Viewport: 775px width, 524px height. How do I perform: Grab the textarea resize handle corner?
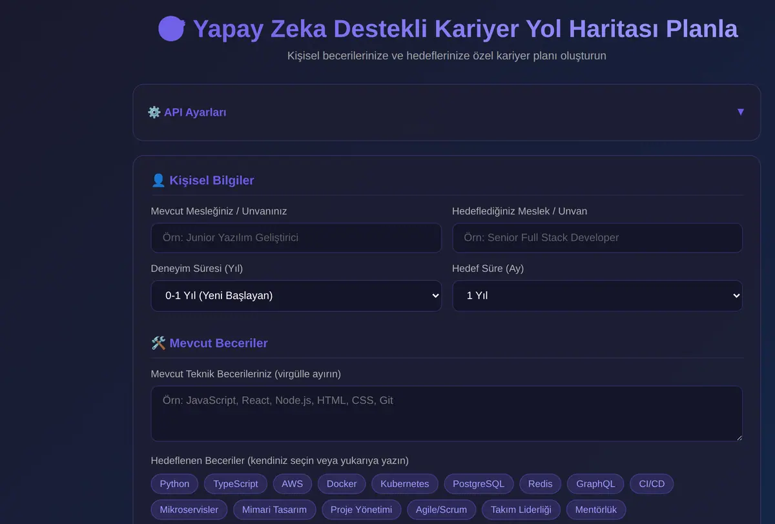coord(738,437)
